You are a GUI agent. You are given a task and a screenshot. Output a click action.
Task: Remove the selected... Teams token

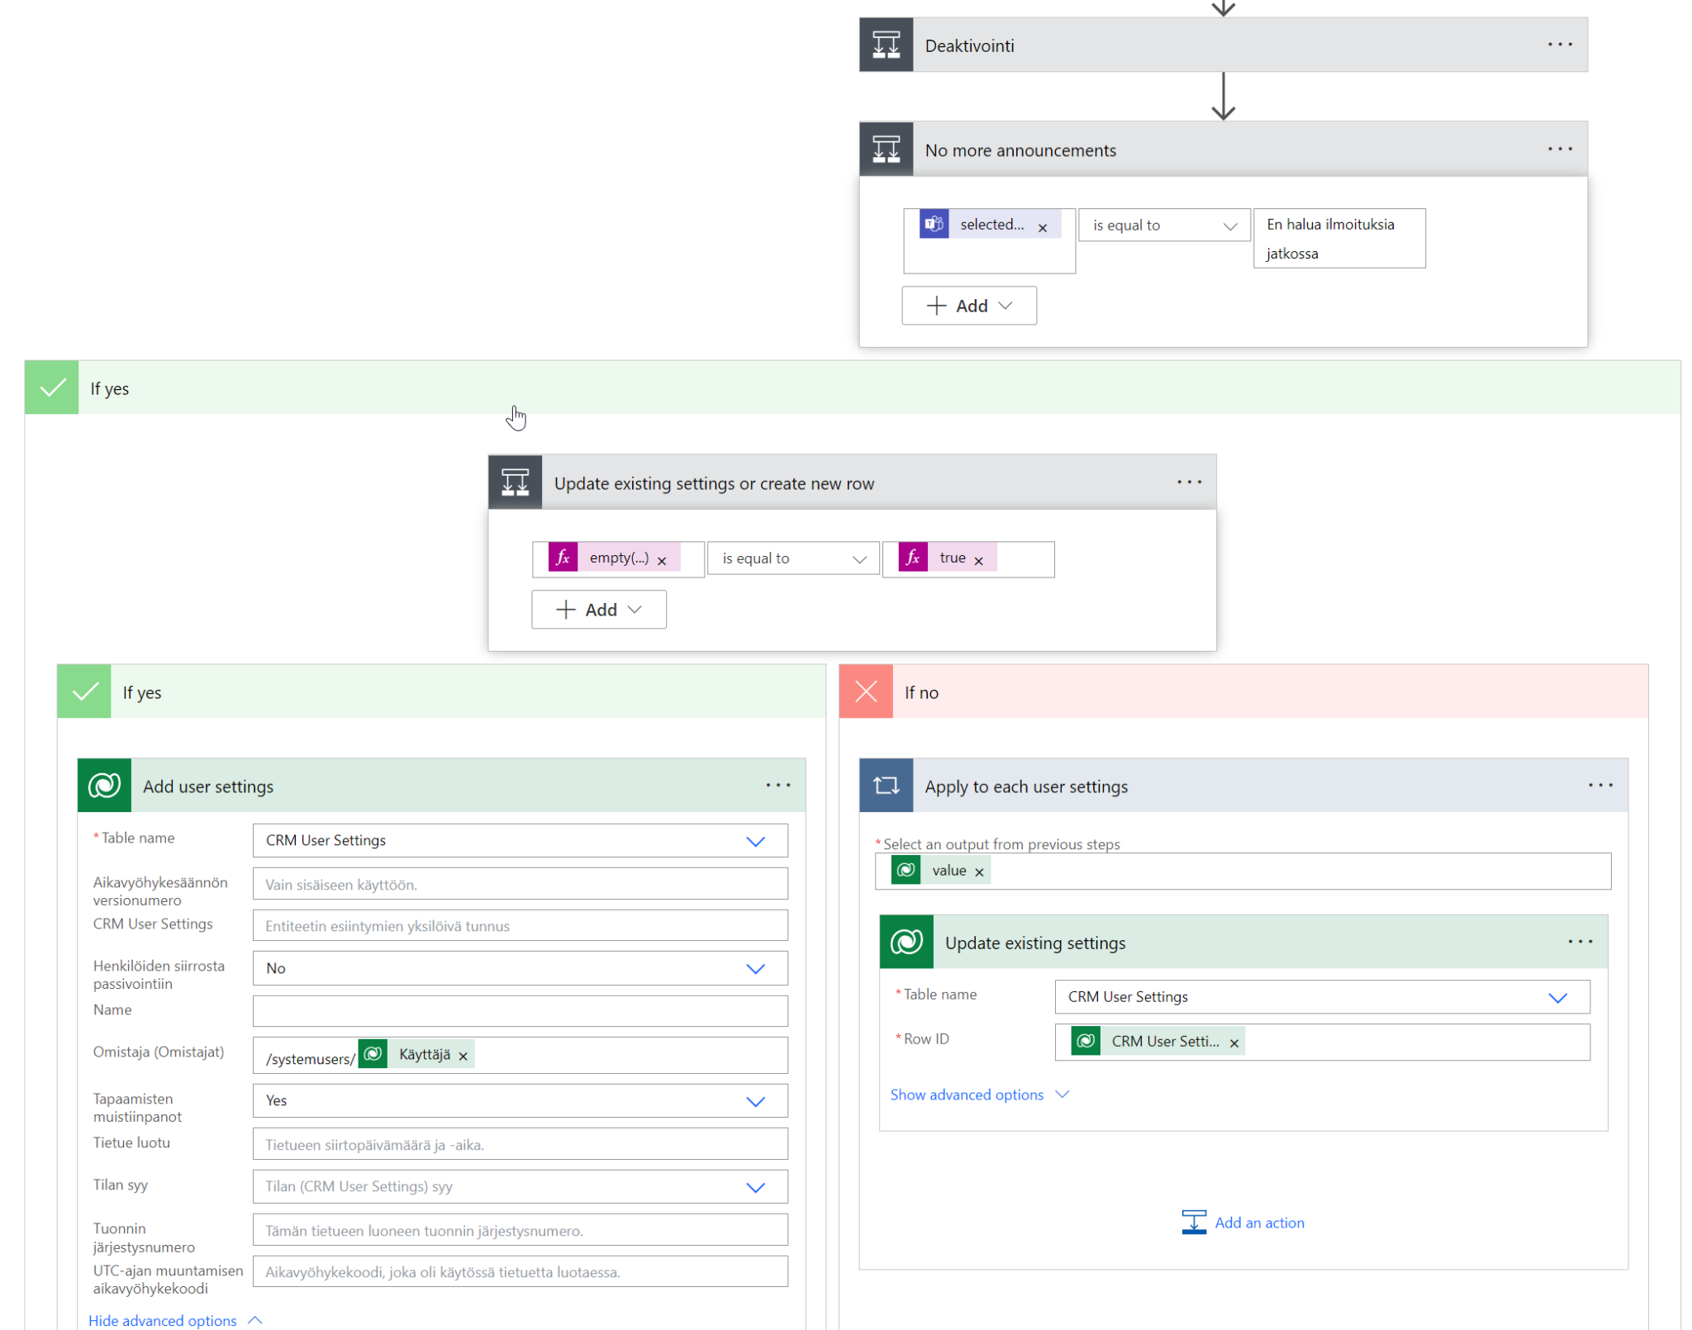coord(1043,227)
